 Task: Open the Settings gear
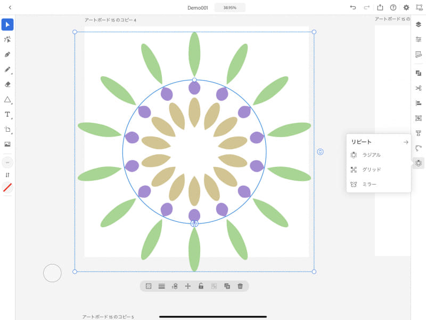[x=406, y=7]
